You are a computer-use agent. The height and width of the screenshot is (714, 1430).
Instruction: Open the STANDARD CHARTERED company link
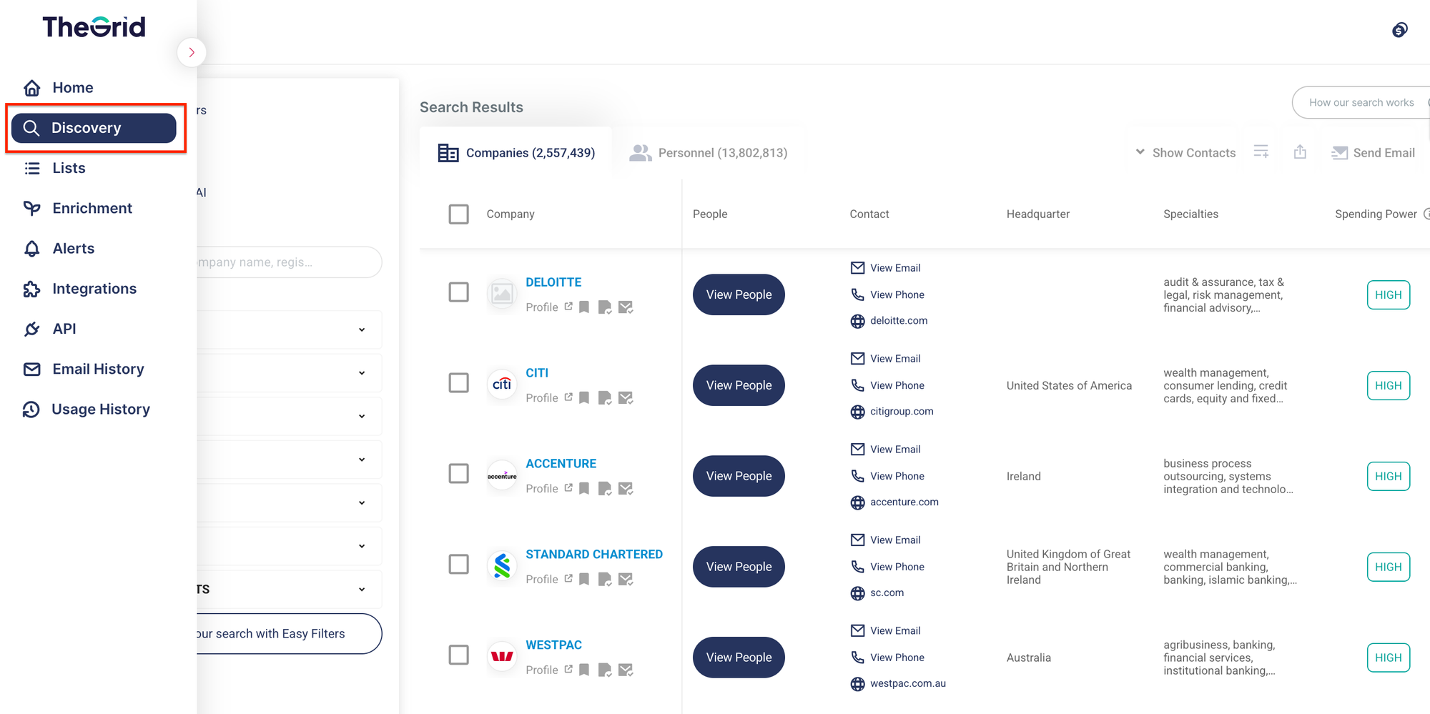pyautogui.click(x=594, y=555)
